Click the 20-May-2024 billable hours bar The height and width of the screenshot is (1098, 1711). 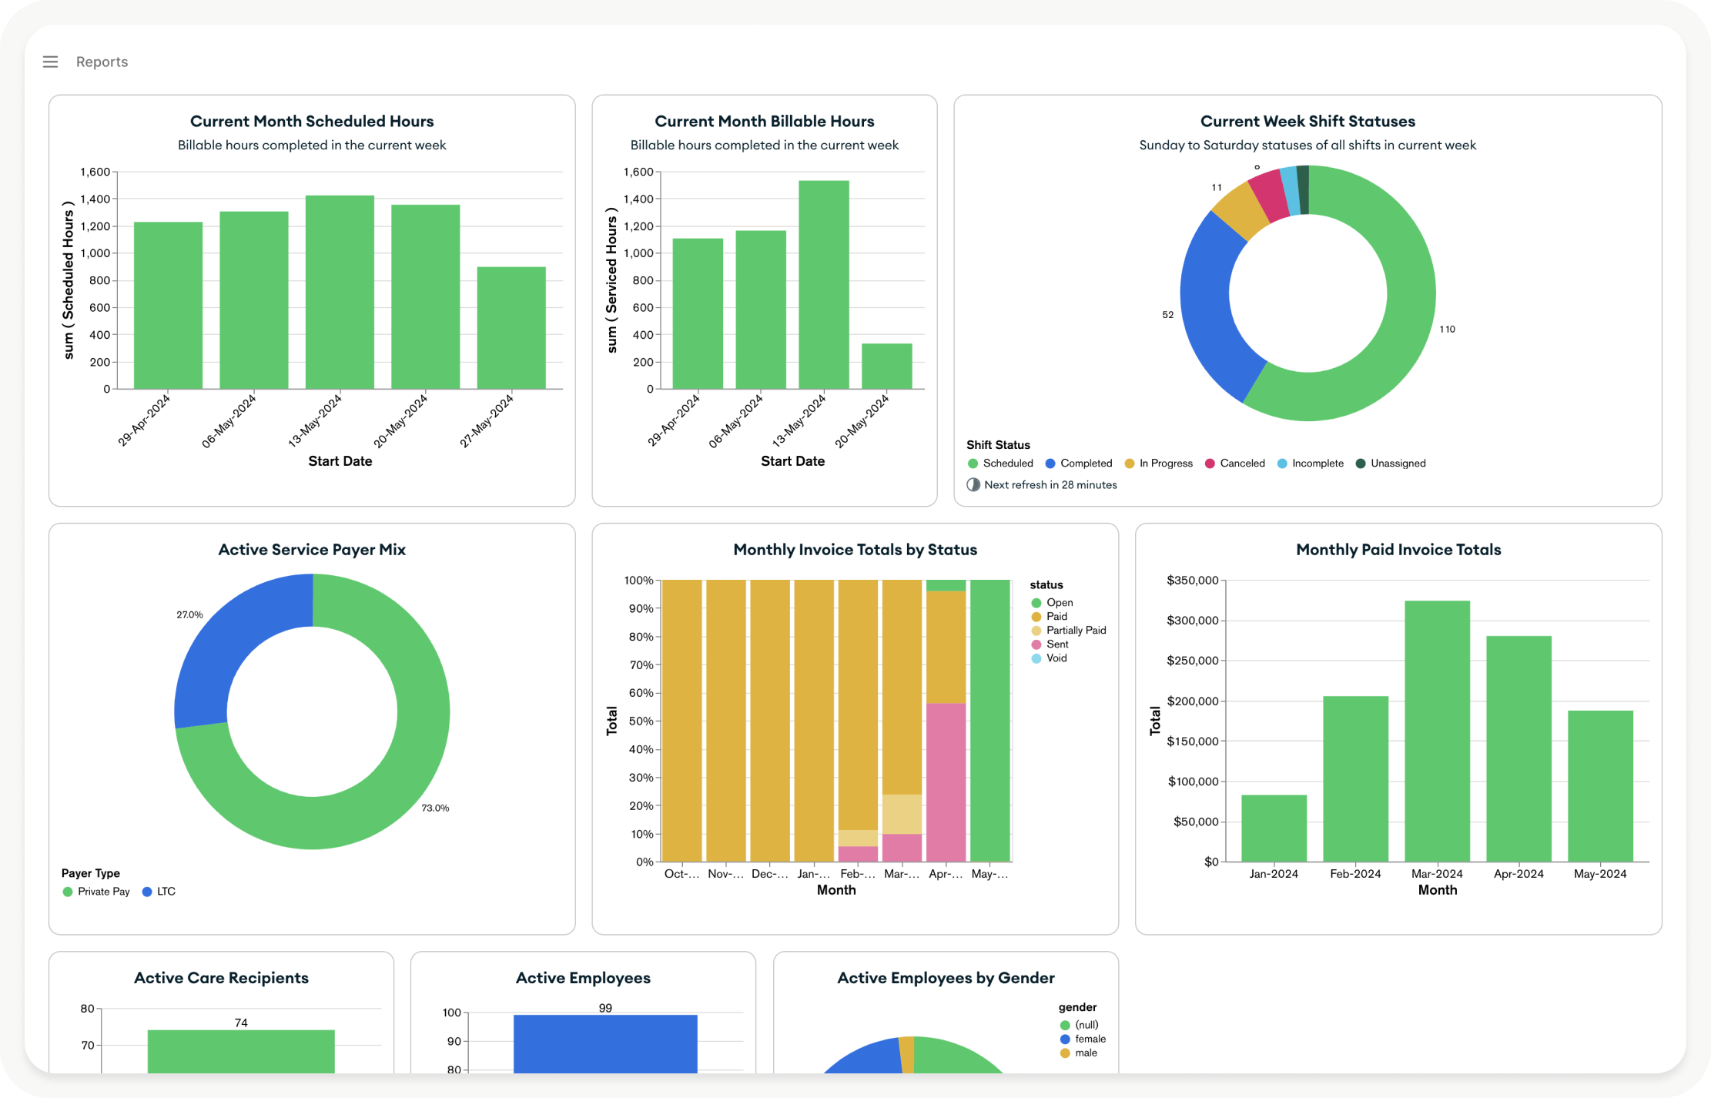click(x=887, y=367)
